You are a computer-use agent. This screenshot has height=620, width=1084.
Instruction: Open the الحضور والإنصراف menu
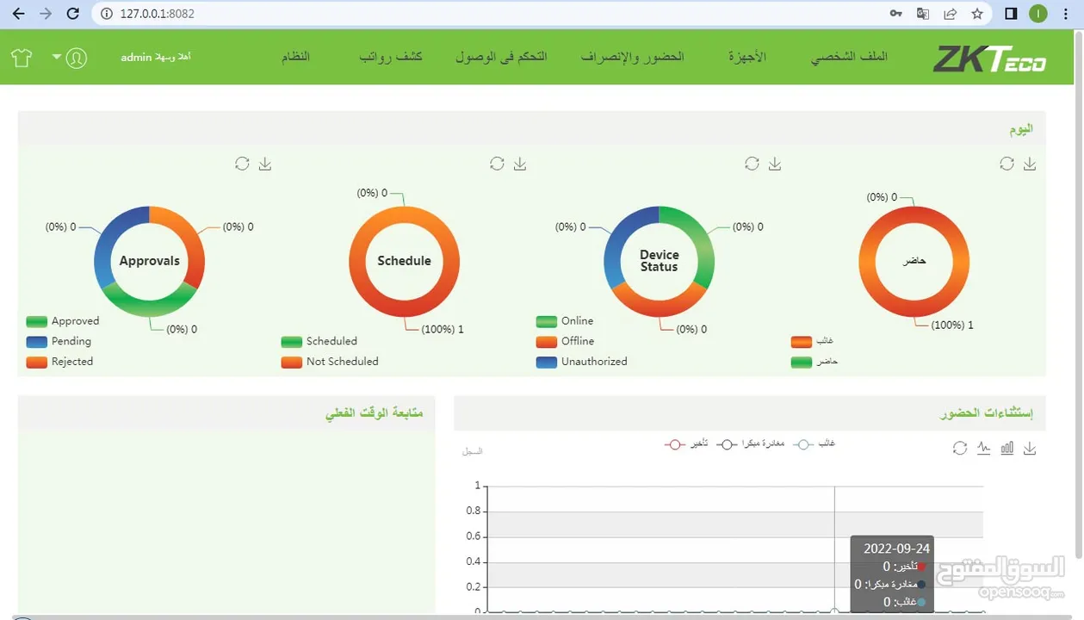click(x=632, y=56)
